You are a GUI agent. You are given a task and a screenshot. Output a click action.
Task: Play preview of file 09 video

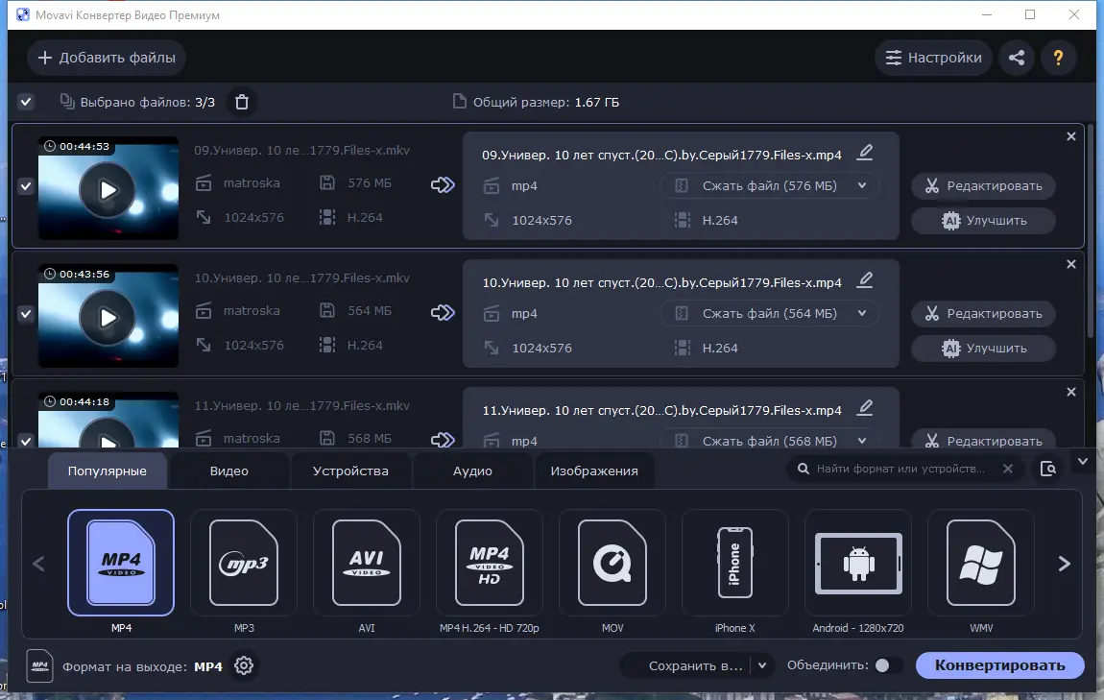(x=107, y=190)
